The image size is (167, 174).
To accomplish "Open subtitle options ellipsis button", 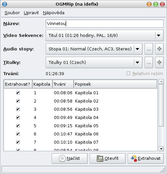I will [x=149, y=62].
